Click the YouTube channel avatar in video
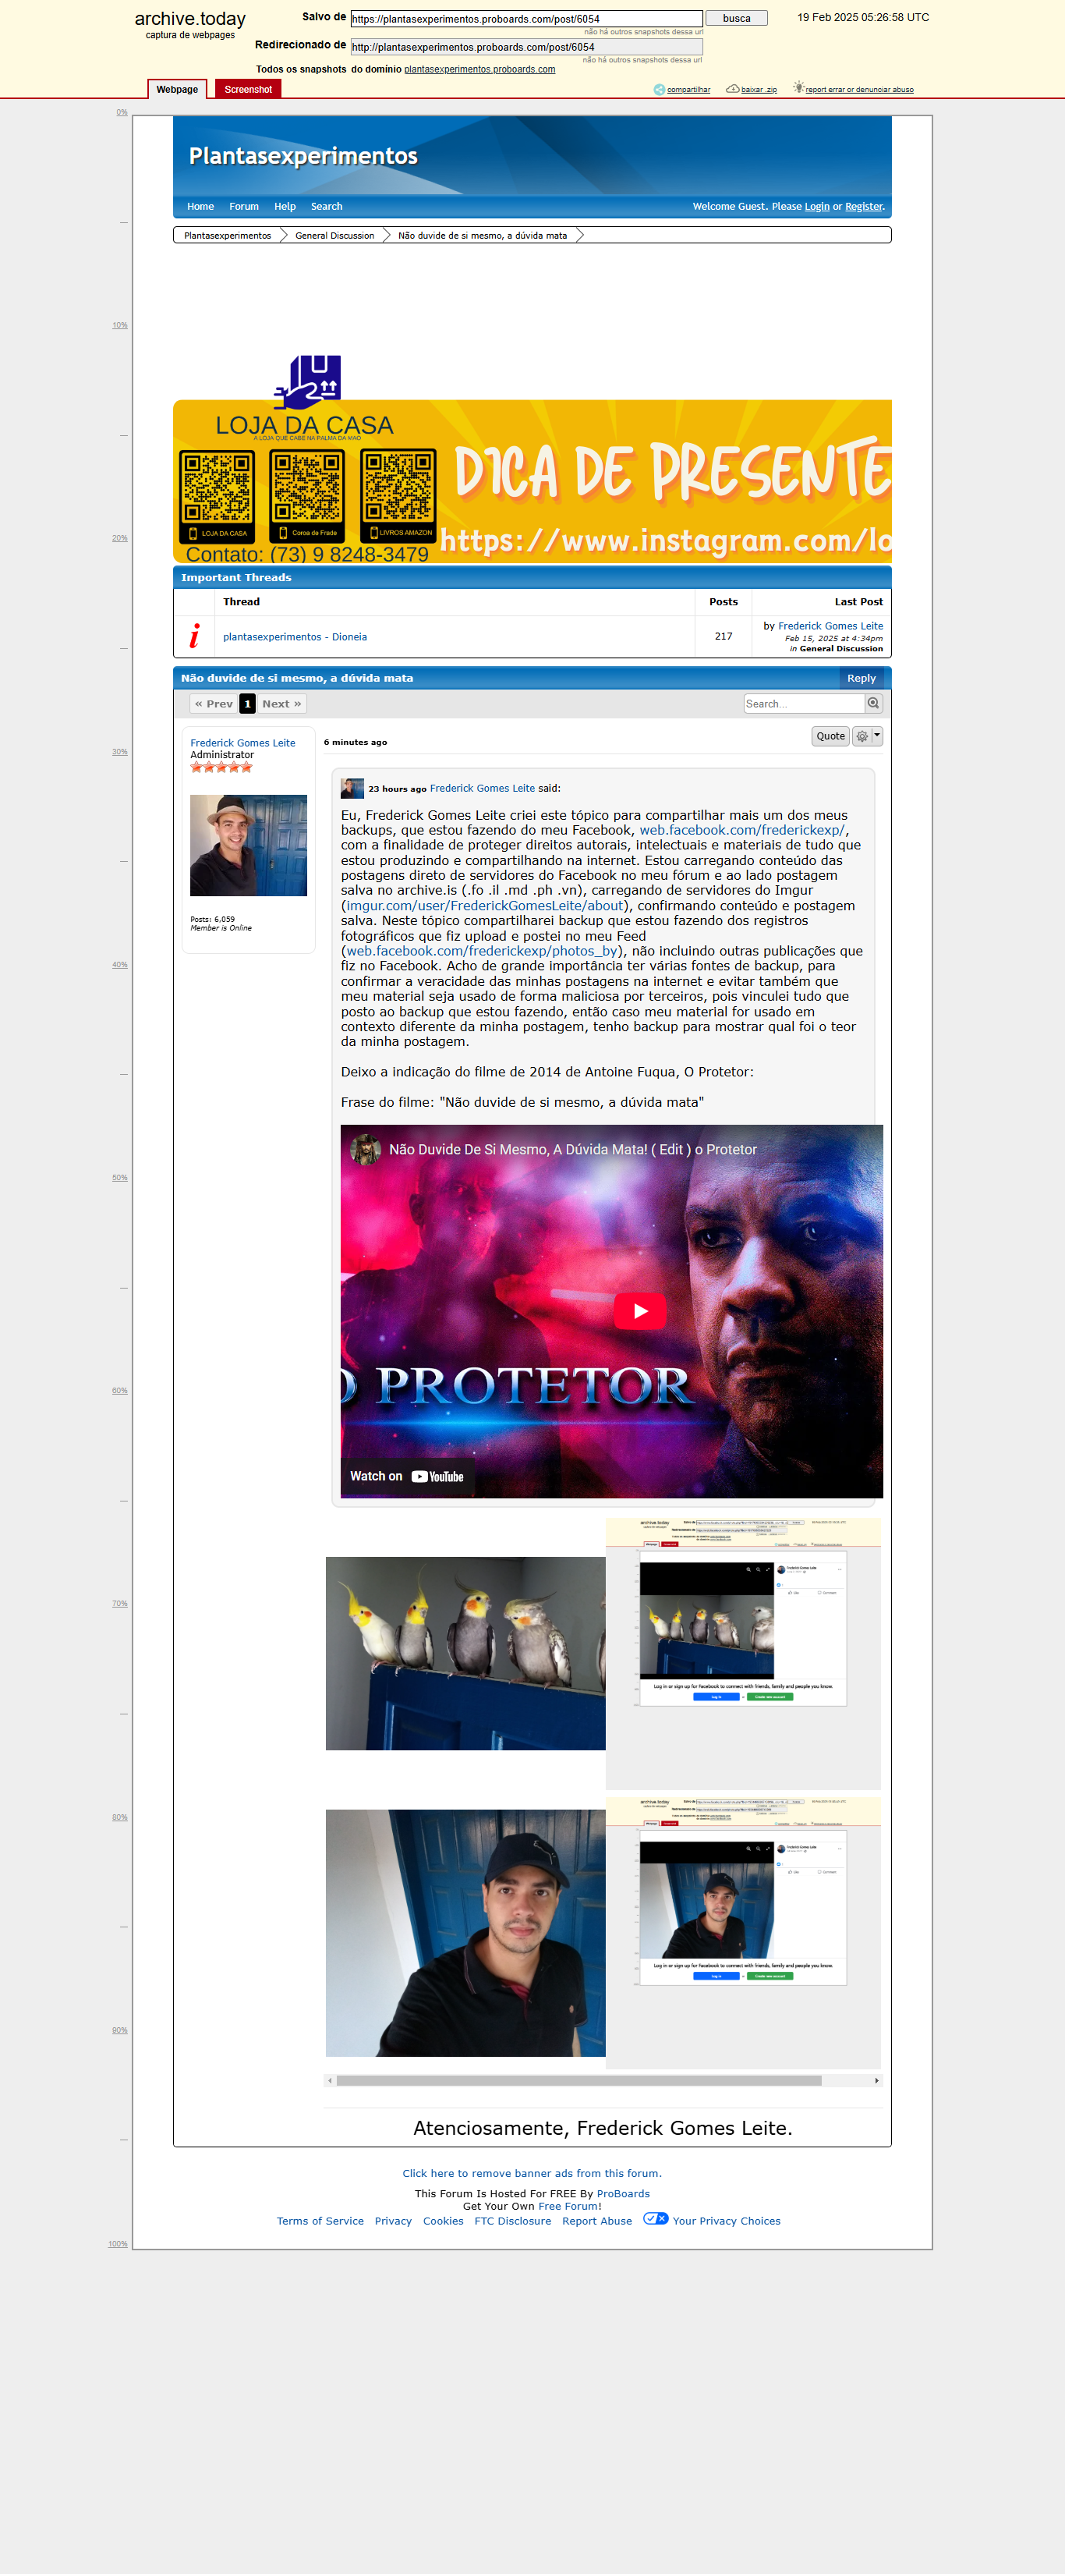The width and height of the screenshot is (1065, 2574). [x=366, y=1150]
